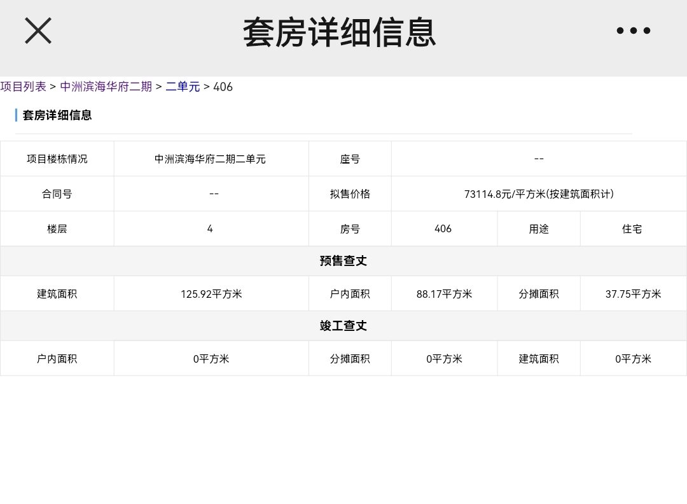The width and height of the screenshot is (687, 504).
Task: Select the 项目楼栋情况 label cell
Action: [57, 158]
